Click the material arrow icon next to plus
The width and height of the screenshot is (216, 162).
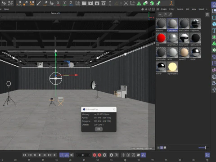pyautogui.click(x=165, y=14)
